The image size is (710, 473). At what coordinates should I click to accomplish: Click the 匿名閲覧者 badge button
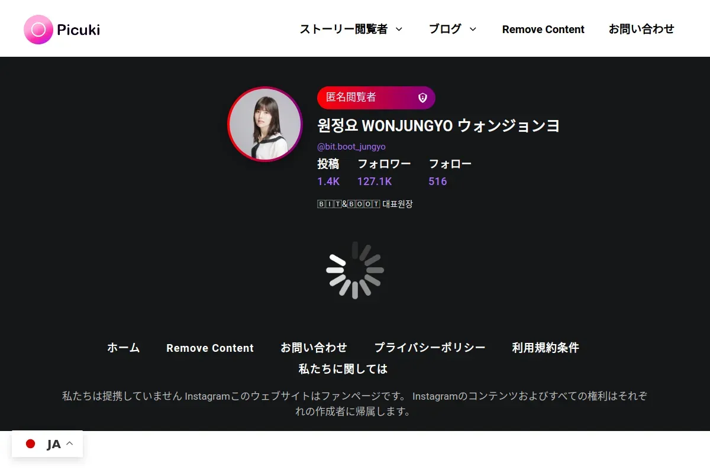click(x=376, y=98)
